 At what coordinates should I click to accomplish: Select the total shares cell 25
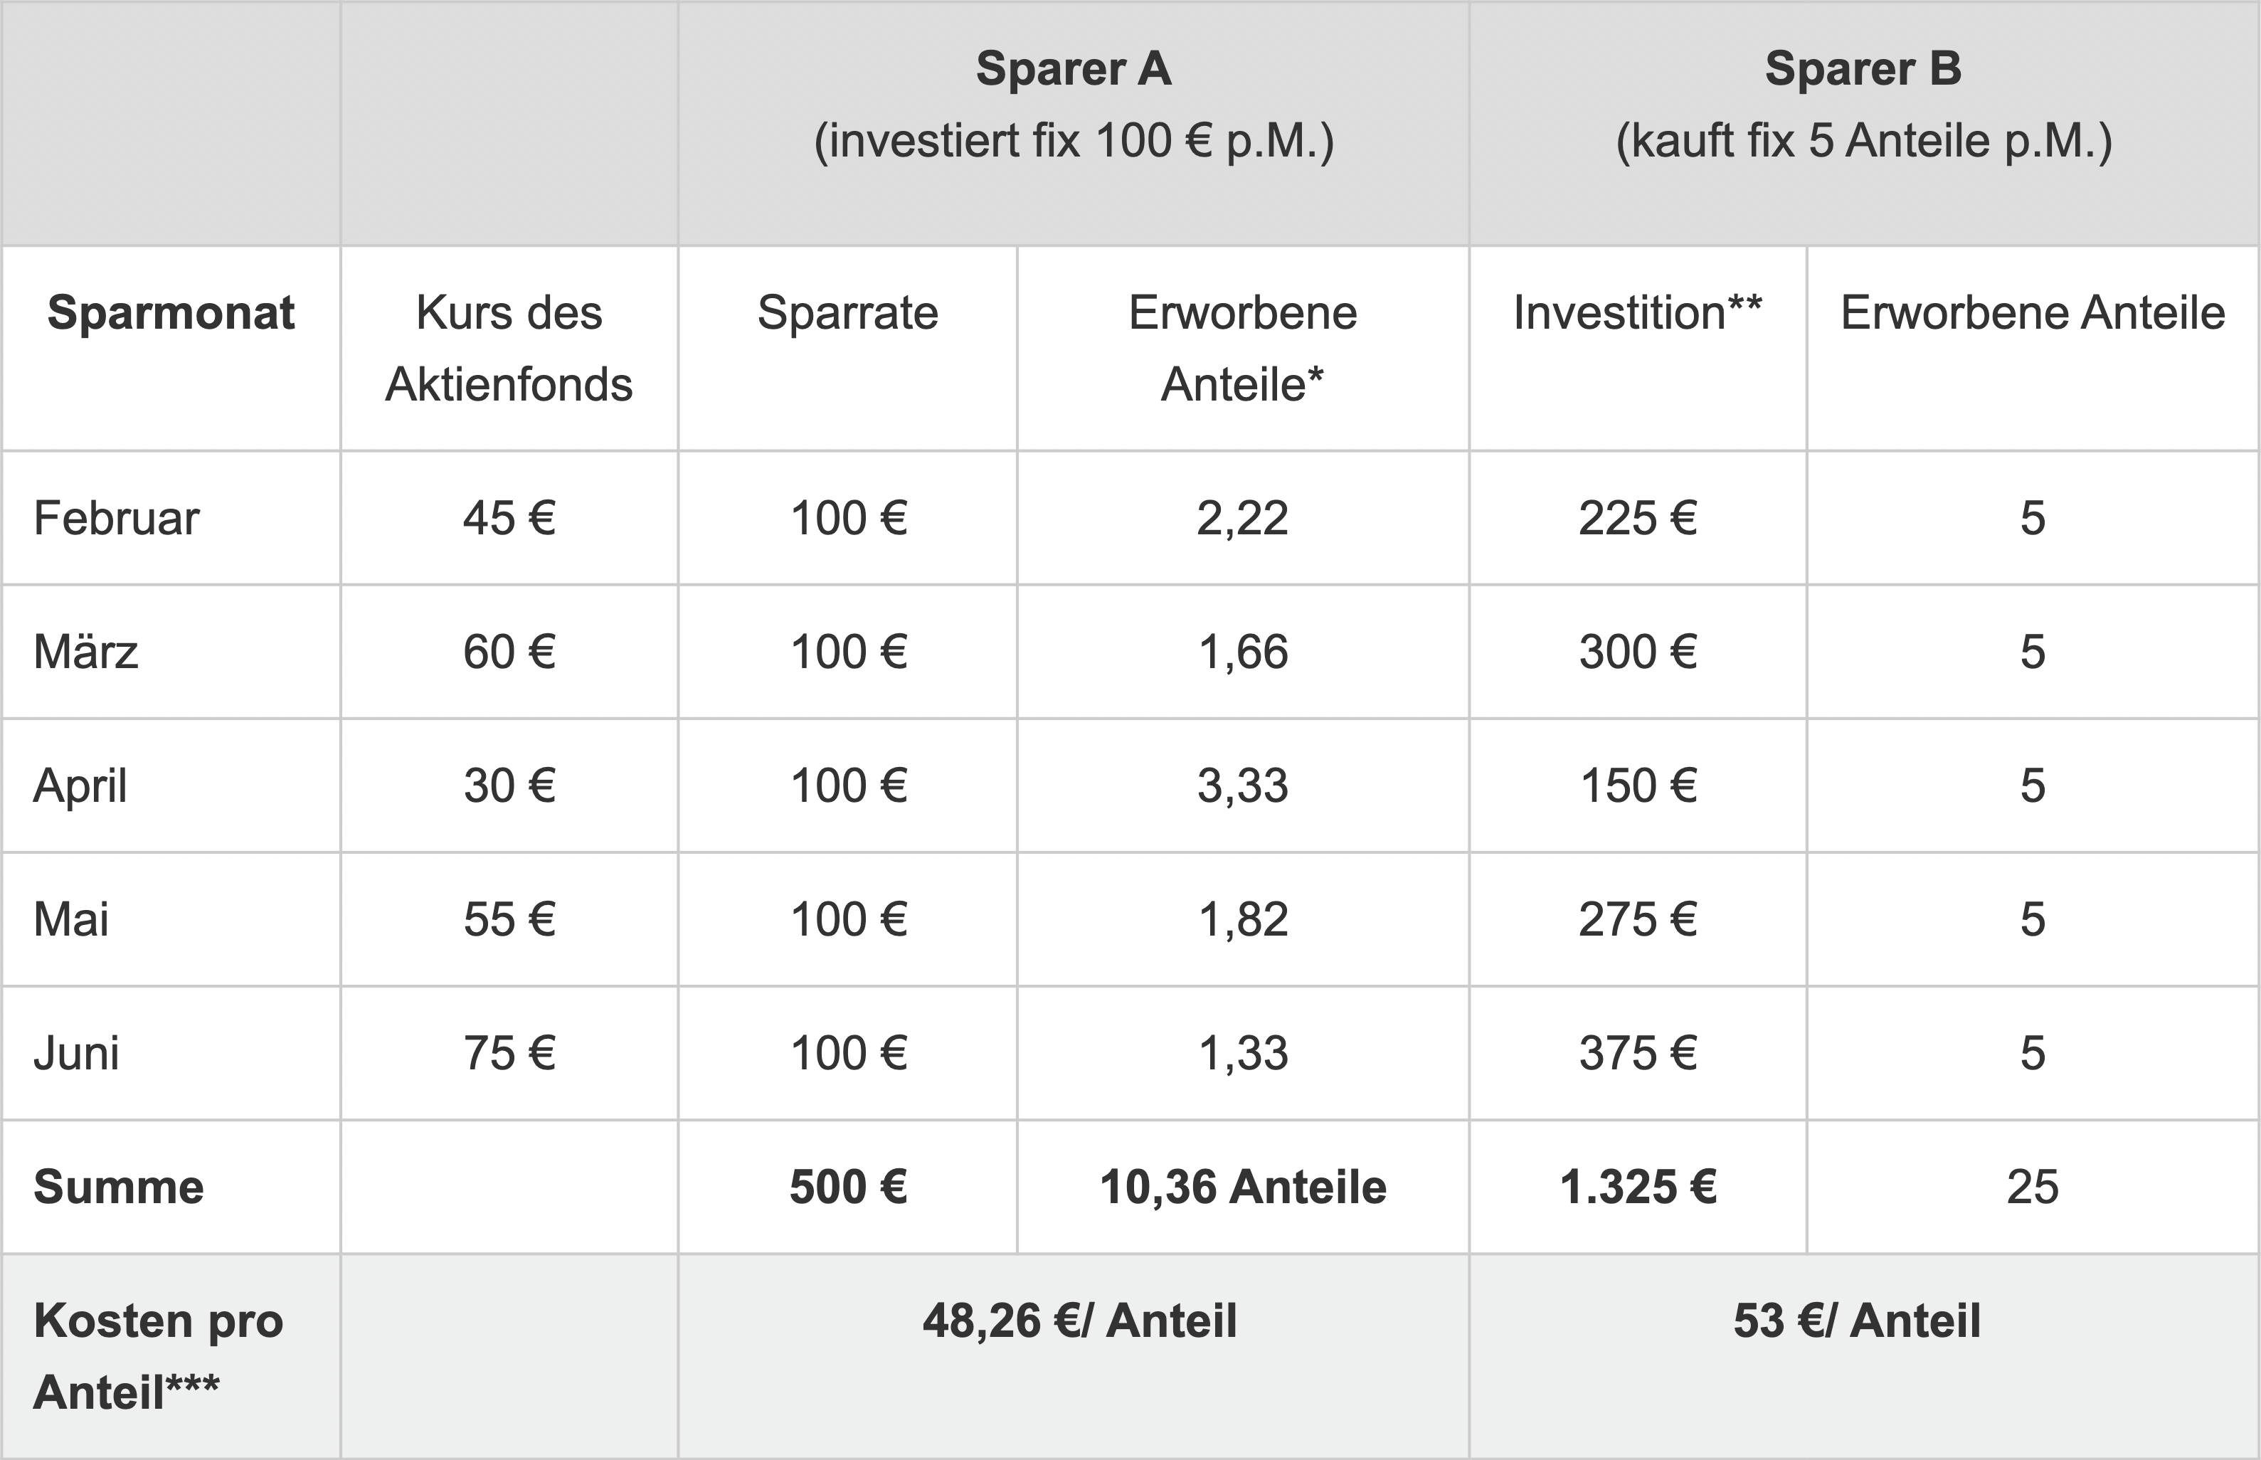(x=2033, y=1186)
